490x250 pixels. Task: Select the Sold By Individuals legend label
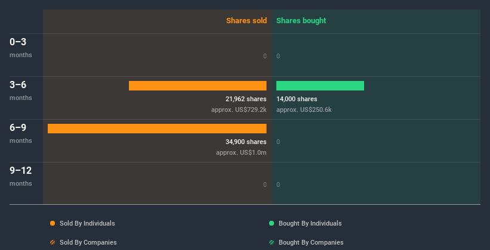[87, 223]
